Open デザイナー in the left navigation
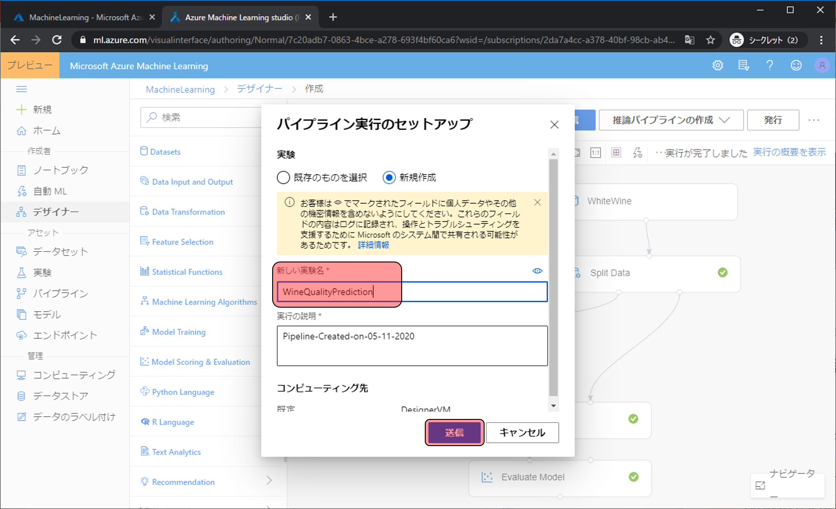This screenshot has height=509, width=836. click(56, 212)
